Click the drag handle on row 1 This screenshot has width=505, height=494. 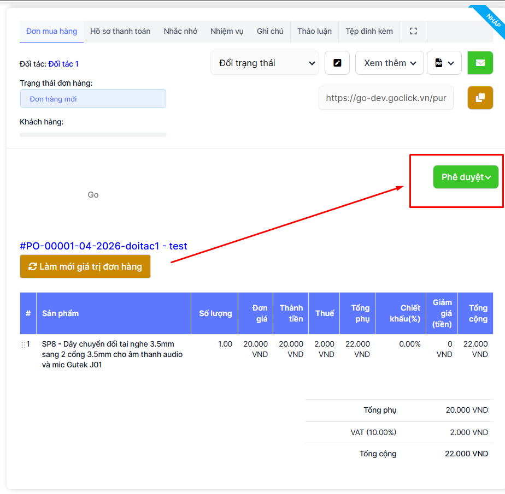pyautogui.click(x=23, y=344)
